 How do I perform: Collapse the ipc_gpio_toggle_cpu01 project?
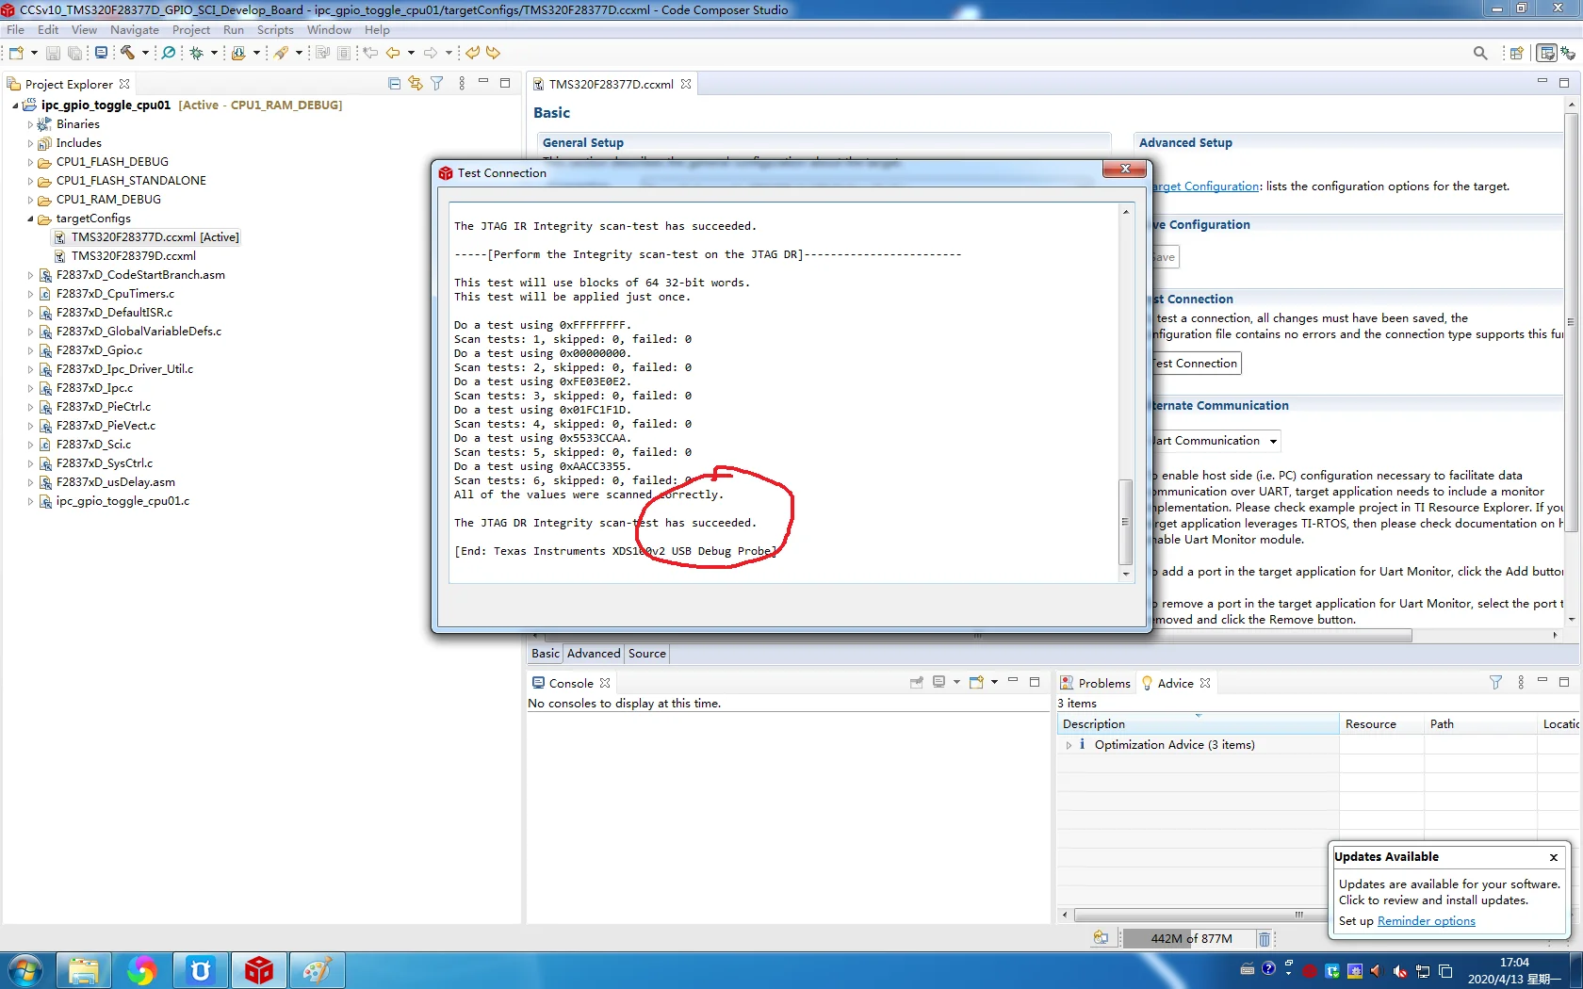point(15,105)
